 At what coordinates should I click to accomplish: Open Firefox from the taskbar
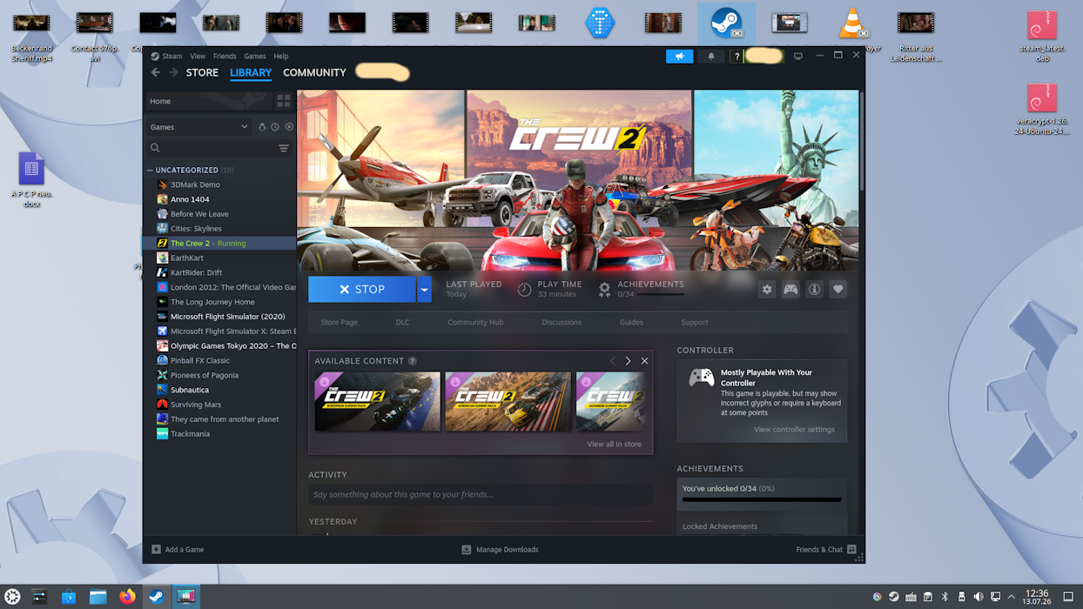127,597
